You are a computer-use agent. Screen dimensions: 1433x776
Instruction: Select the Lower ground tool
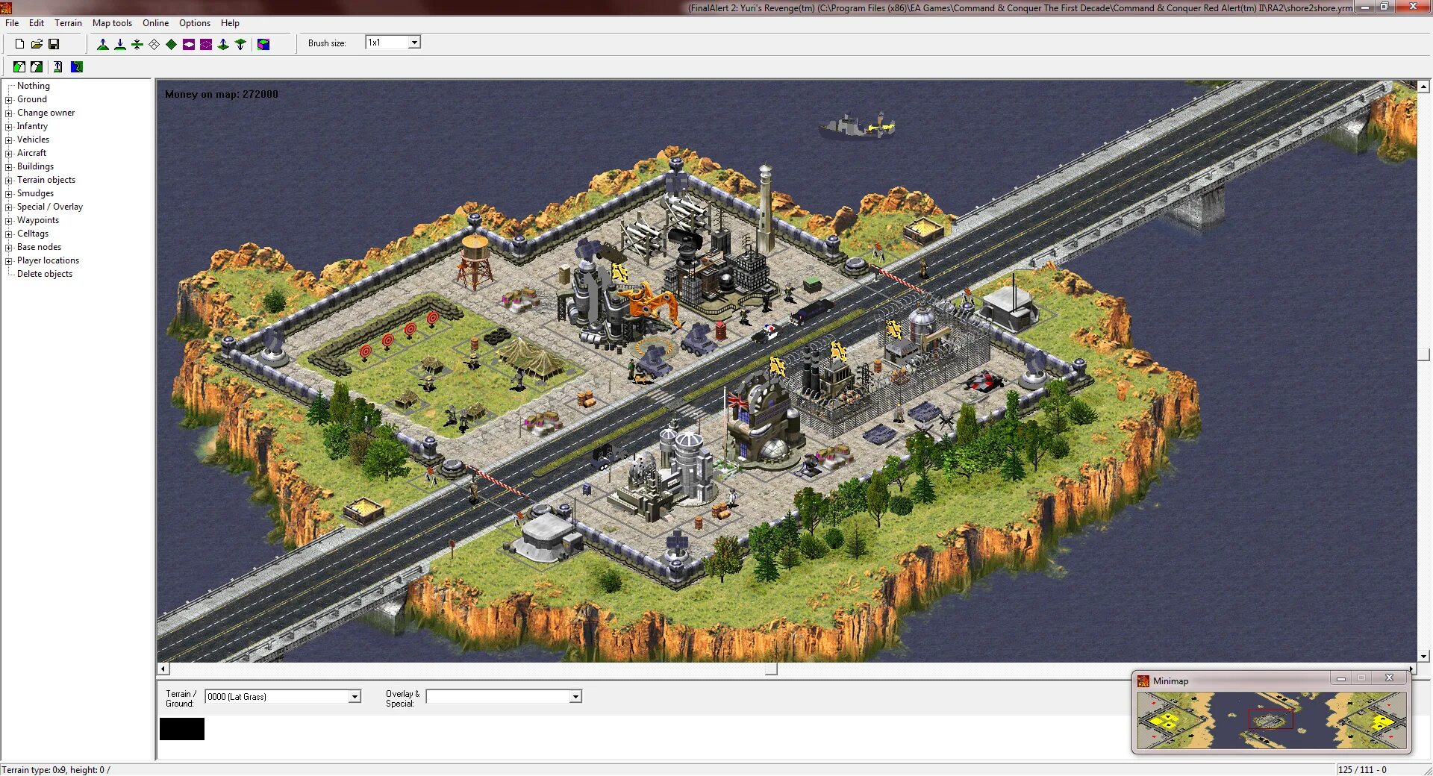coord(120,44)
